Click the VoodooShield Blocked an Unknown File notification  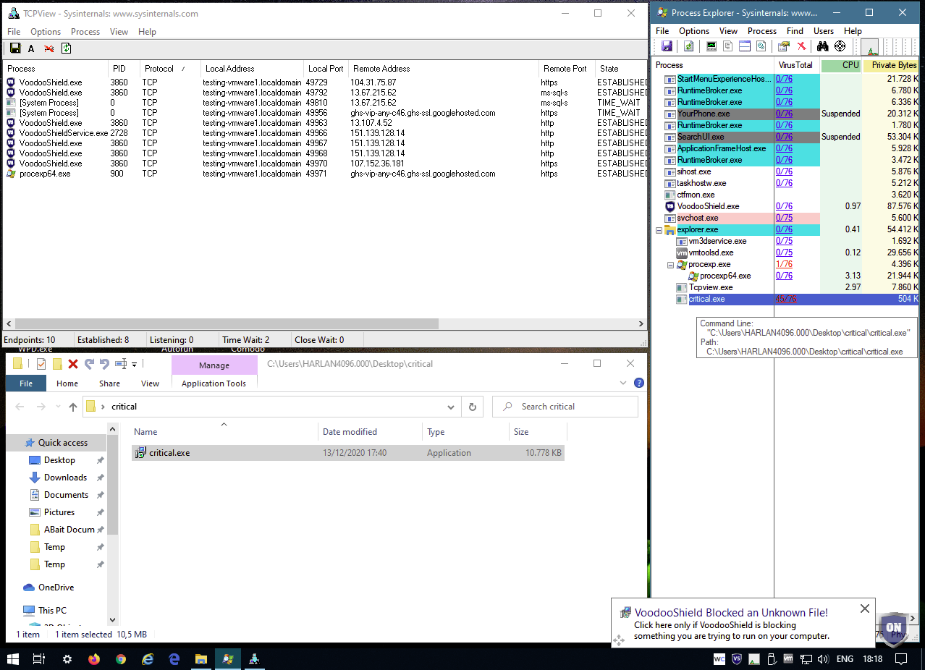(x=731, y=613)
